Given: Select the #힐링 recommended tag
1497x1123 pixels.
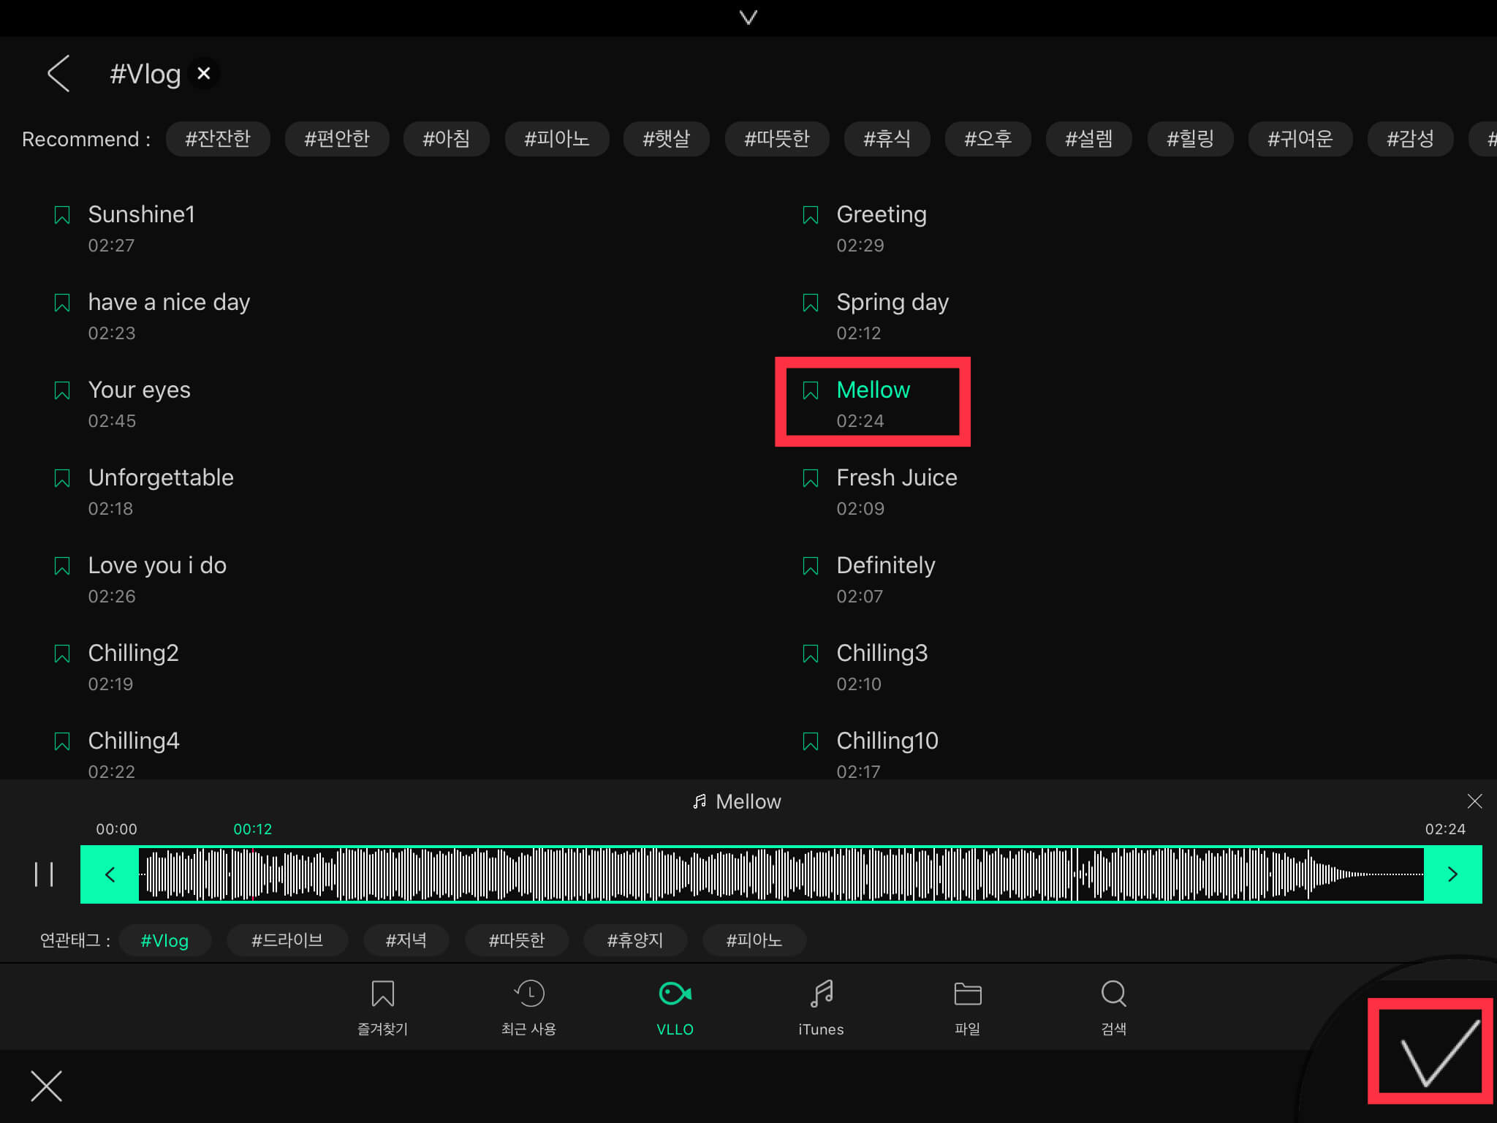Looking at the screenshot, I should (1190, 139).
